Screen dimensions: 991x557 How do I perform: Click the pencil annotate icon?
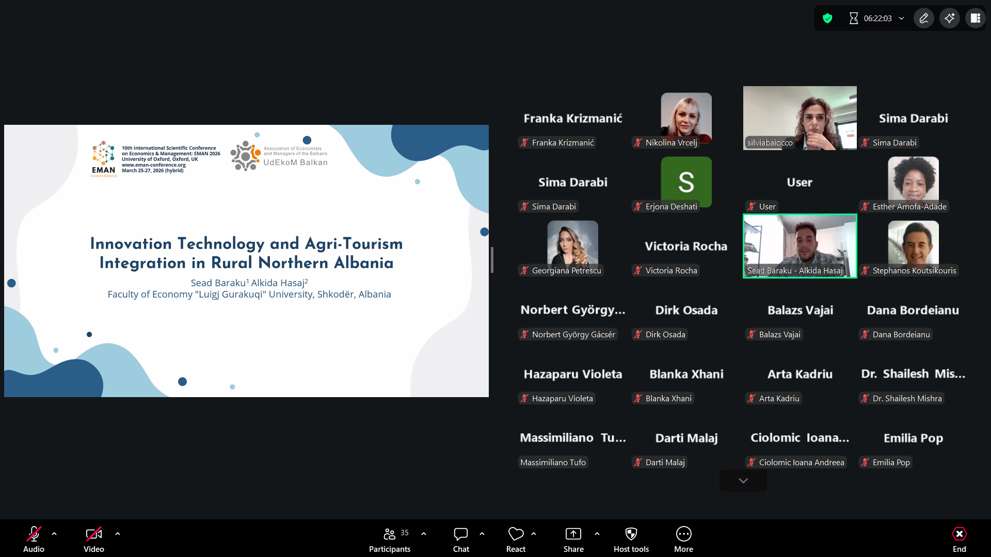[924, 19]
